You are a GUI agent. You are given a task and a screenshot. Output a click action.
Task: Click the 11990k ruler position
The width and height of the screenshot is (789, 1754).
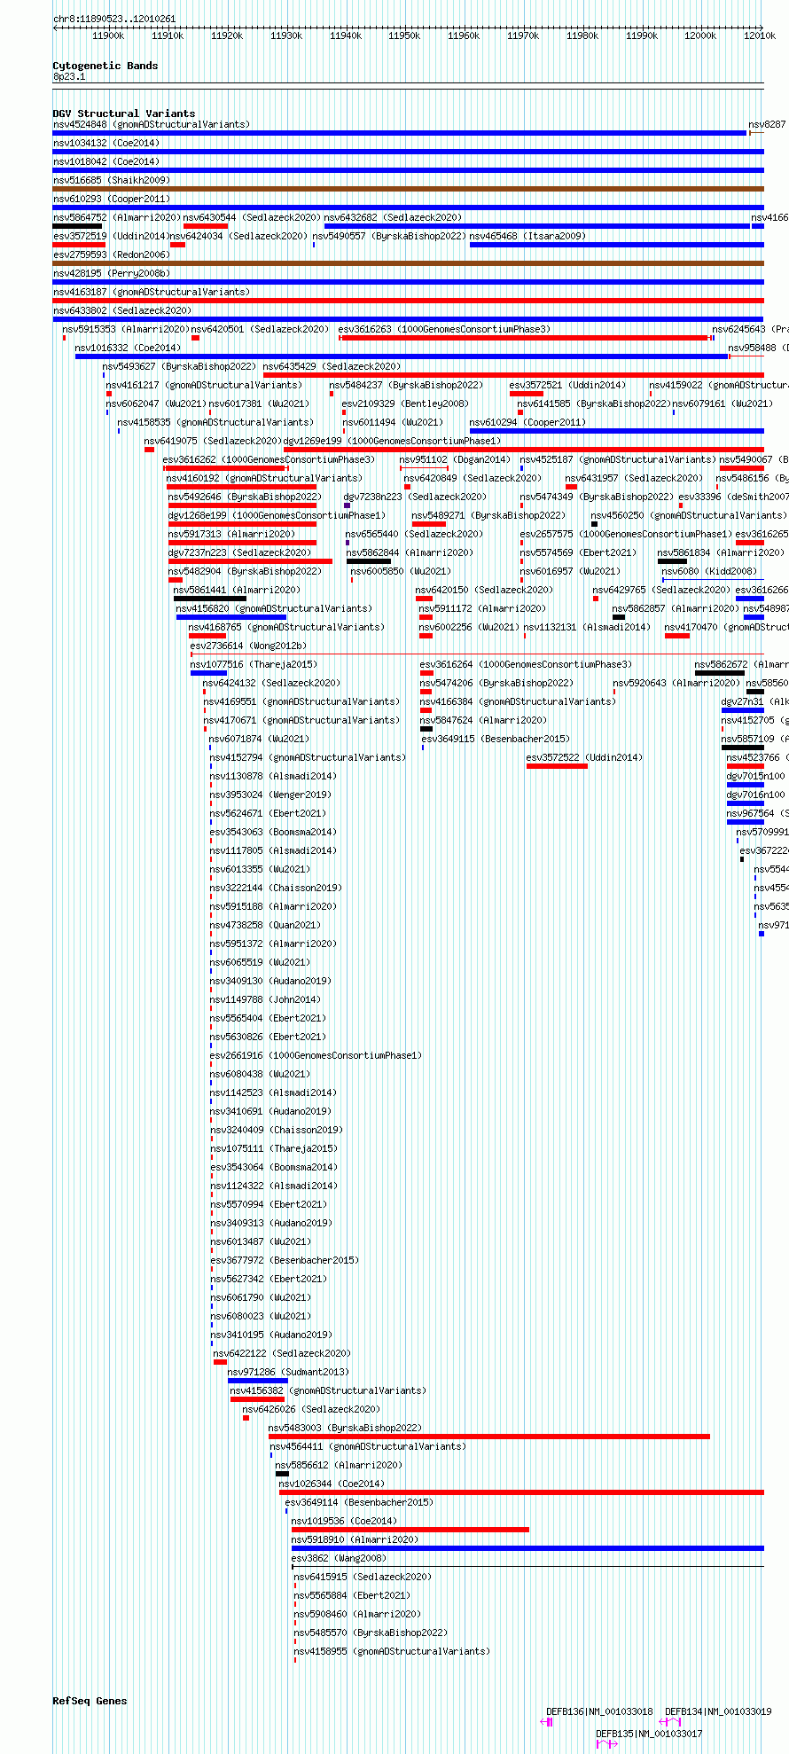[x=642, y=35]
